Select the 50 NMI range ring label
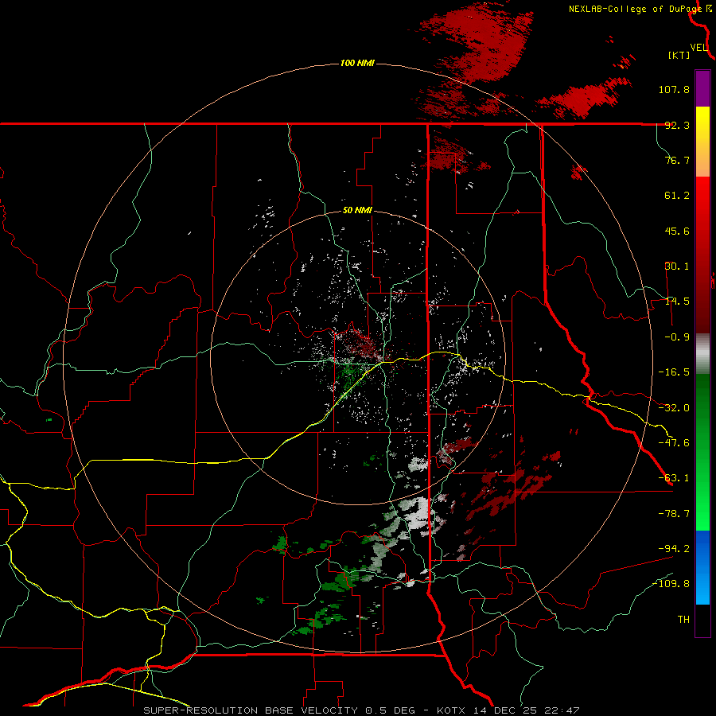This screenshot has width=716, height=716. [357, 210]
